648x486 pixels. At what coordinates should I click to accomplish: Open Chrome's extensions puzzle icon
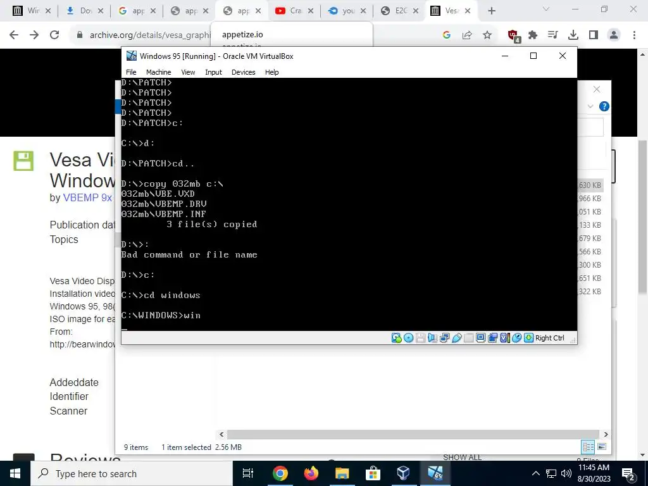click(x=533, y=35)
